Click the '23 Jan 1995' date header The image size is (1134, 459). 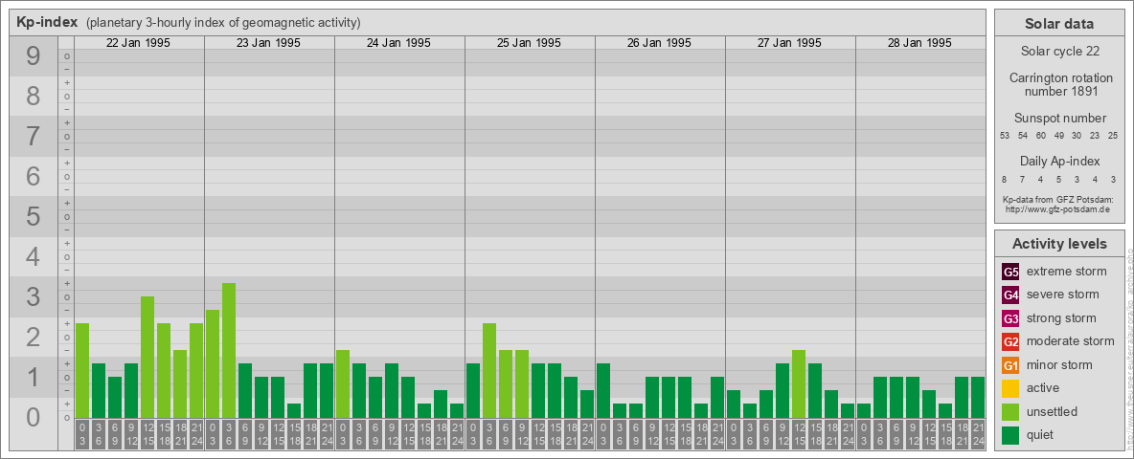point(268,43)
